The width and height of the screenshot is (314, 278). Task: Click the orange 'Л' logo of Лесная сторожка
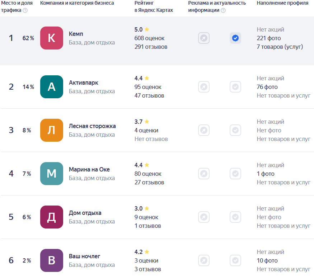click(x=52, y=130)
